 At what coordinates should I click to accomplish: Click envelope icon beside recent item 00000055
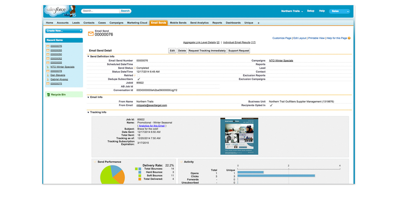(48, 50)
